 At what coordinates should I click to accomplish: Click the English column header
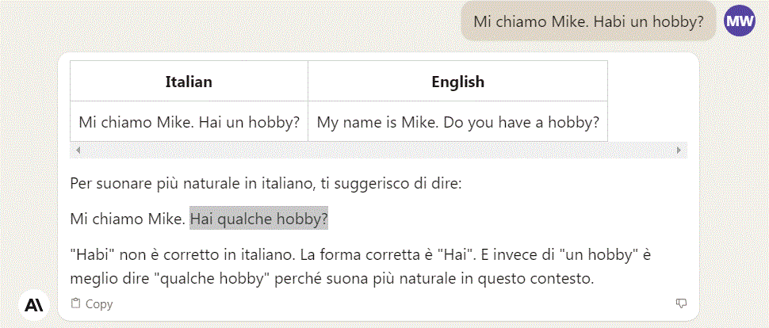(x=457, y=82)
